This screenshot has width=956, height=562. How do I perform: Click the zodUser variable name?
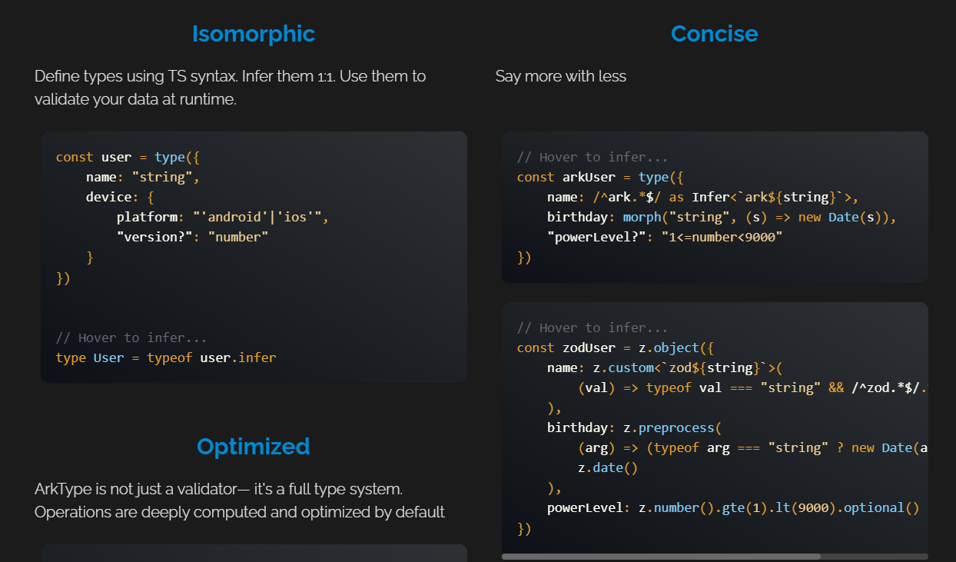coord(589,348)
